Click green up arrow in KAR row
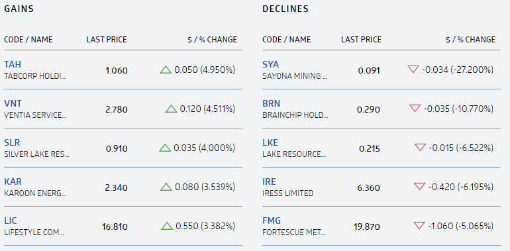Viewport: 510px width, 251px height. (x=166, y=187)
